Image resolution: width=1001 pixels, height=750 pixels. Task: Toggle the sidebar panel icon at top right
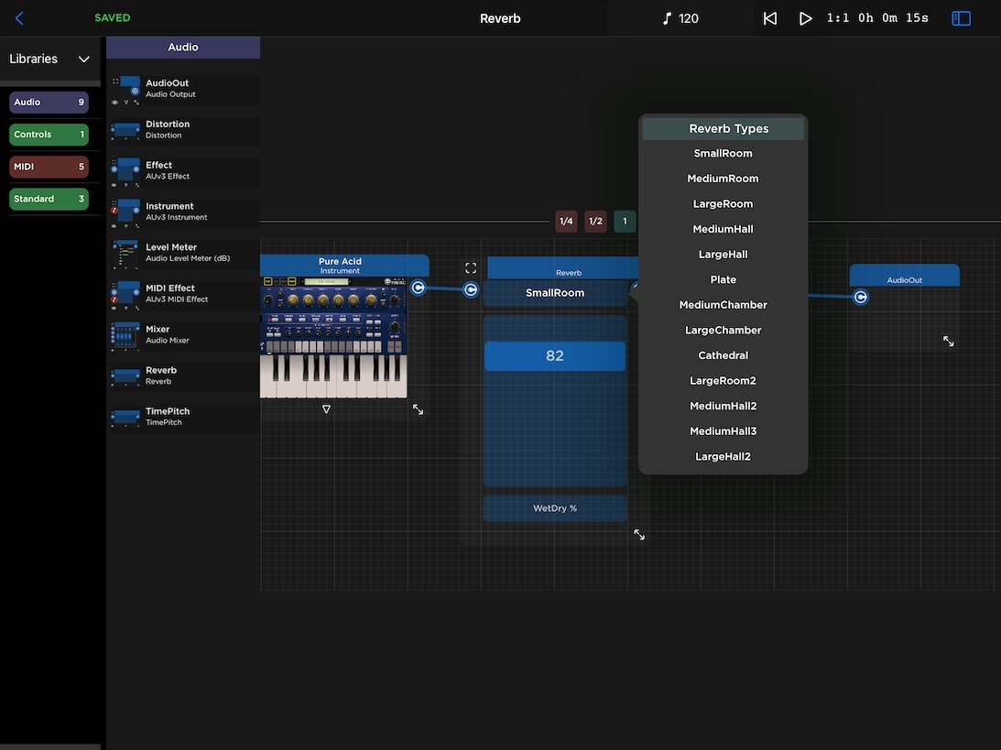(x=961, y=18)
